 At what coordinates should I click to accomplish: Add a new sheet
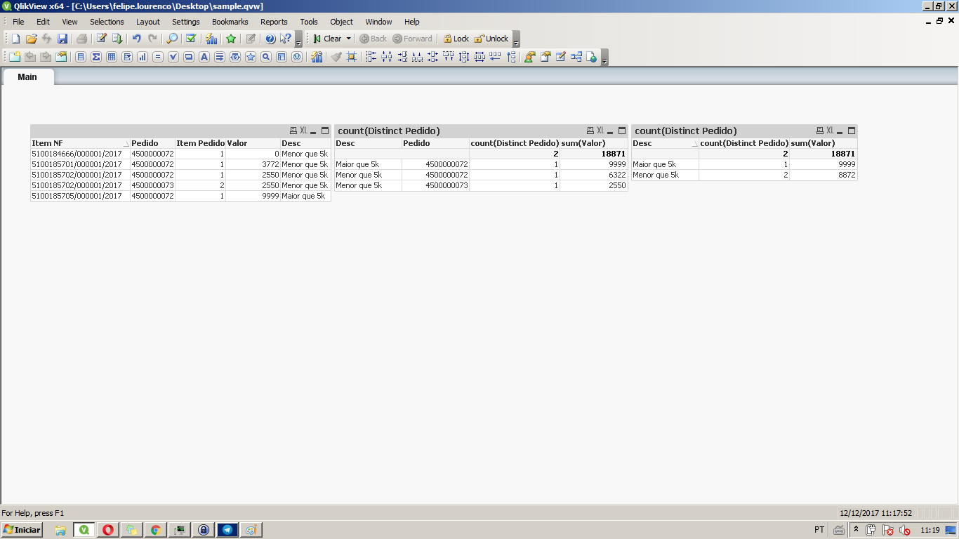pyautogui.click(x=15, y=57)
